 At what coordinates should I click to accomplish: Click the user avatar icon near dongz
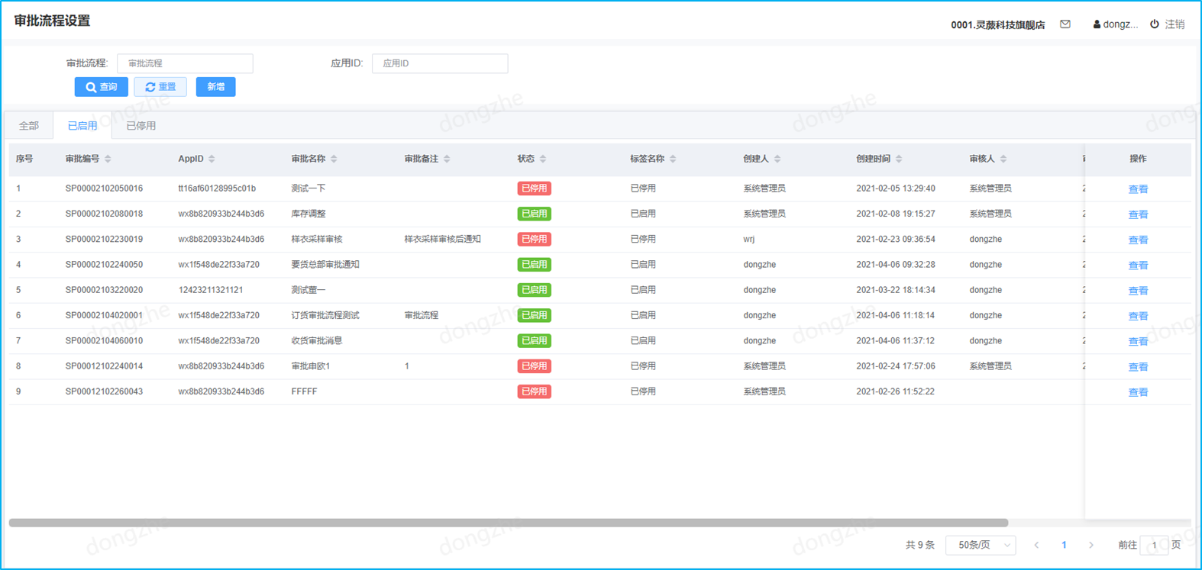pyautogui.click(x=1097, y=24)
